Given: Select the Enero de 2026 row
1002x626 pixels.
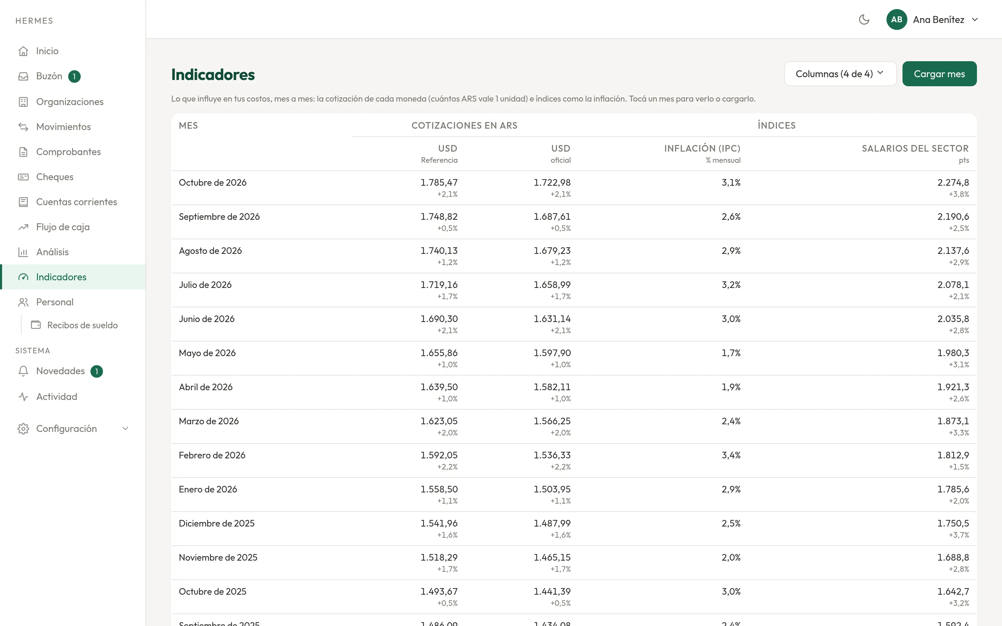Looking at the screenshot, I should pos(574,494).
